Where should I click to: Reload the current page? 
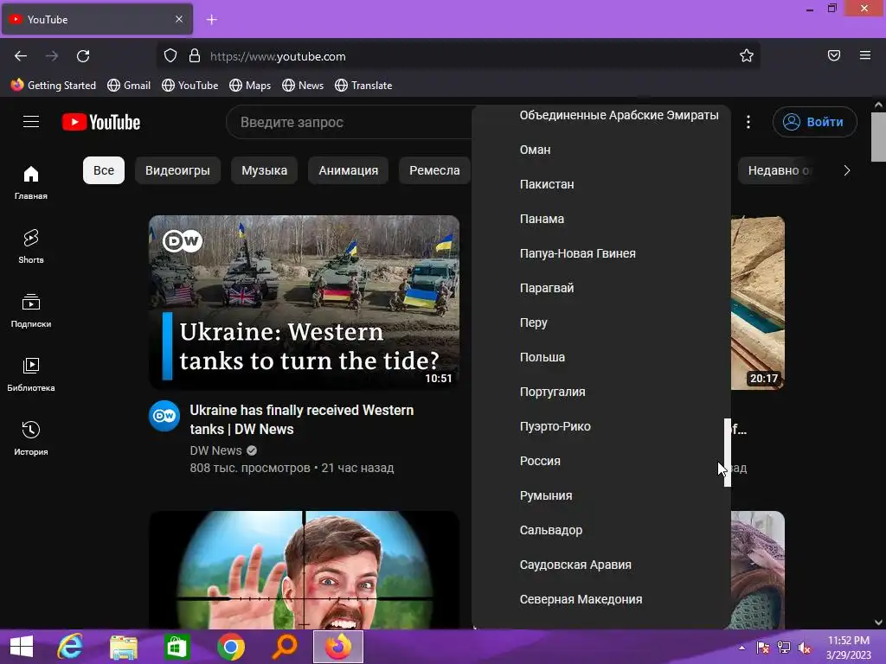[83, 56]
